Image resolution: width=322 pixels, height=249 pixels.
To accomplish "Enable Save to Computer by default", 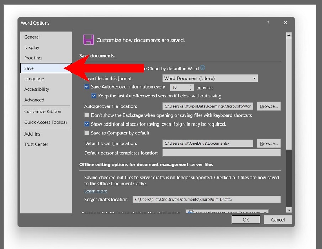I will click(x=87, y=132).
